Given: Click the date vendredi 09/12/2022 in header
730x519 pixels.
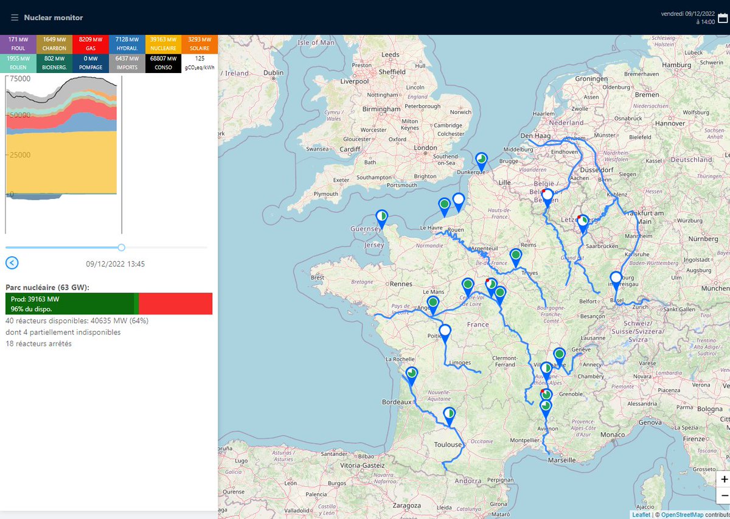Looking at the screenshot, I should (688, 13).
